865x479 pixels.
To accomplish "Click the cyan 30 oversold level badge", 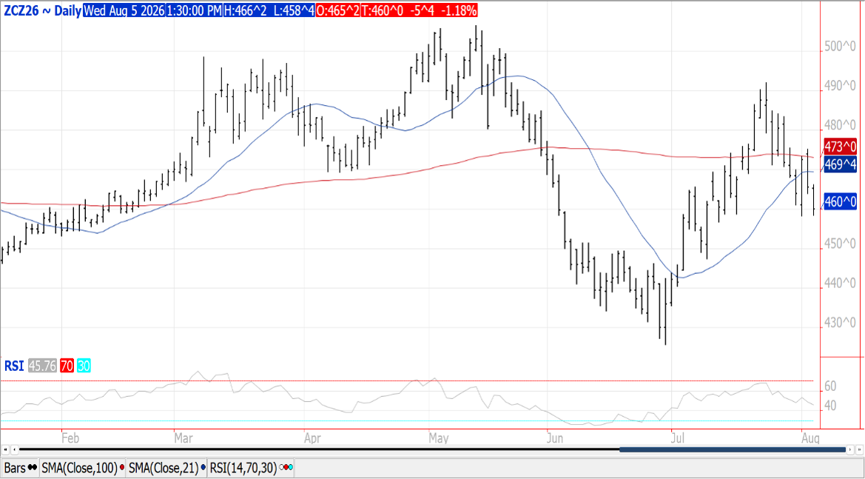I will click(84, 366).
